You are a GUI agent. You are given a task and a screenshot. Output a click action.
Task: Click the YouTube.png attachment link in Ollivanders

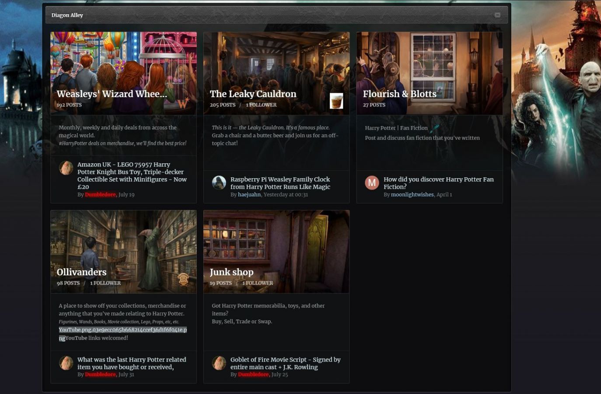[123, 334]
